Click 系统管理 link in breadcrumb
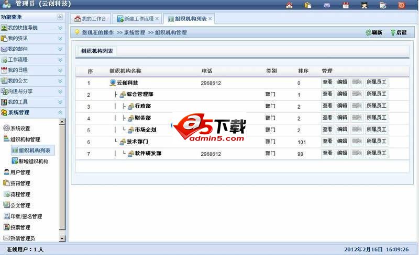This screenshot has width=419, height=255. [x=135, y=32]
